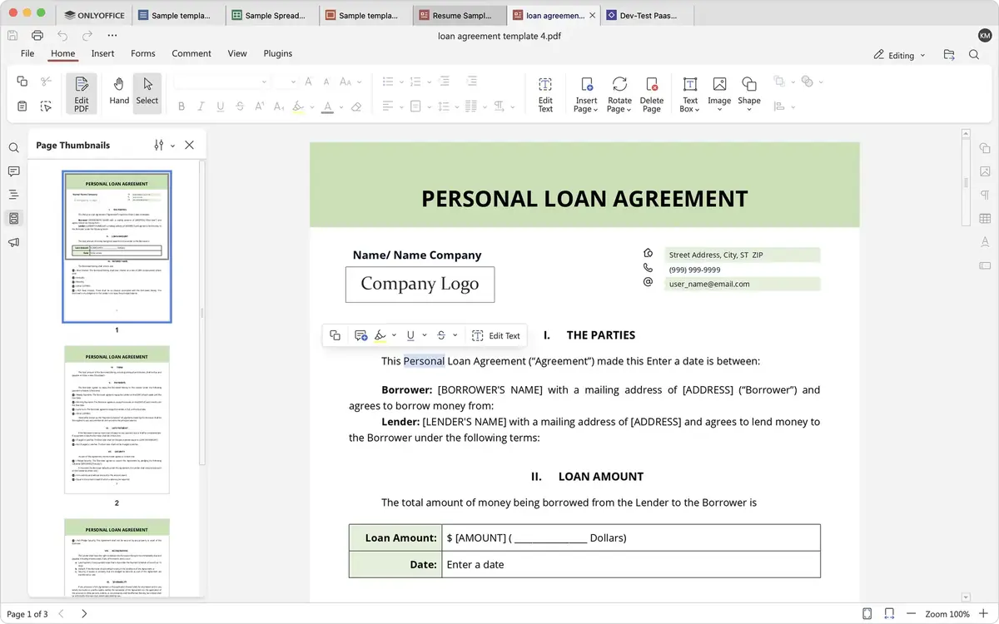Open the Editing mode dropdown
The width and height of the screenshot is (999, 624).
[898, 55]
